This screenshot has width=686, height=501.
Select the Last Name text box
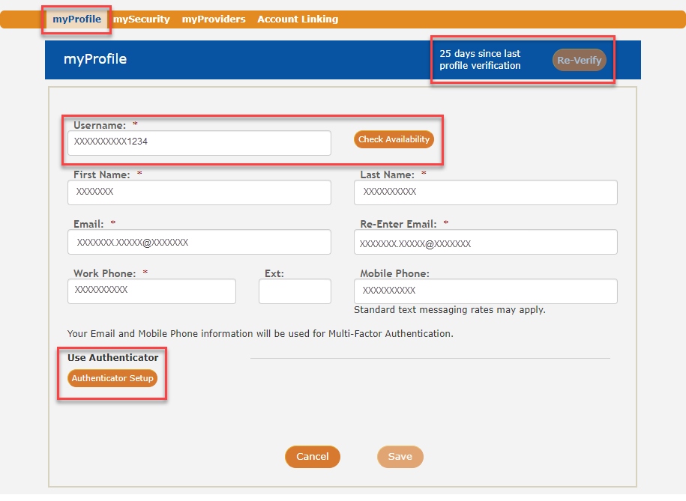pyautogui.click(x=485, y=192)
